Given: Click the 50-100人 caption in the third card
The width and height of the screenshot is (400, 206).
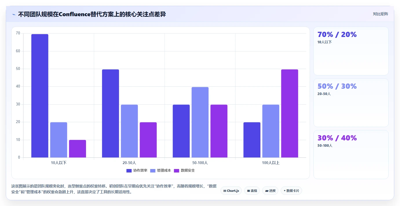Looking at the screenshot, I should click(x=325, y=146).
